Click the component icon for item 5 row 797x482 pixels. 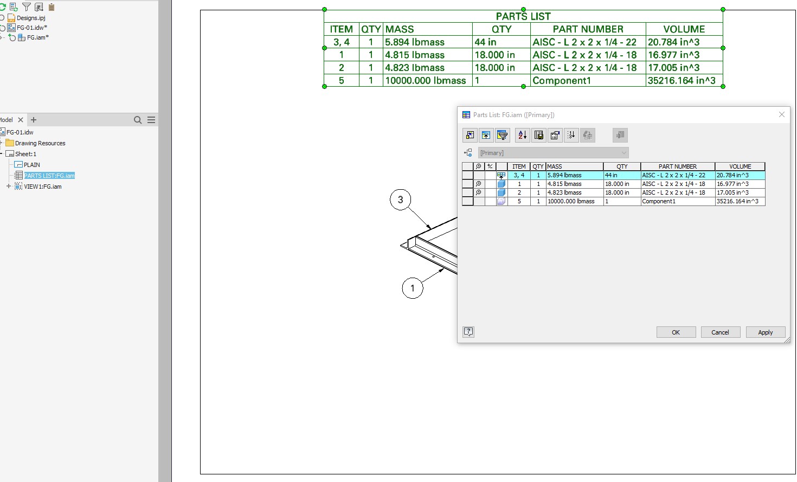pyautogui.click(x=502, y=201)
